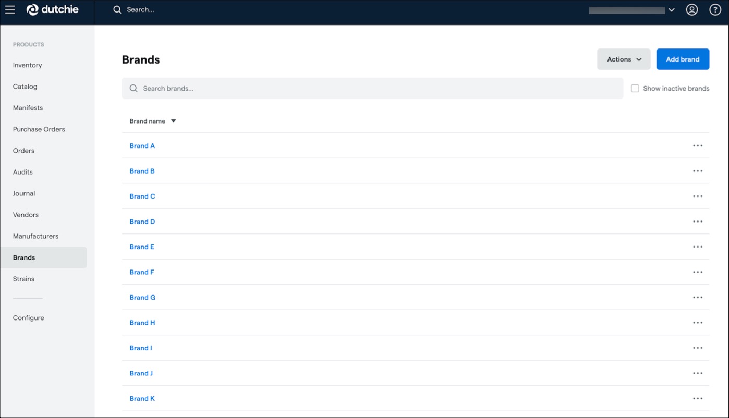Open the Brand A link
The image size is (729, 418).
coord(142,146)
